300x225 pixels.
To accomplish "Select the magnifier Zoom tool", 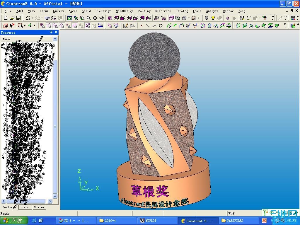I will [88, 18].
